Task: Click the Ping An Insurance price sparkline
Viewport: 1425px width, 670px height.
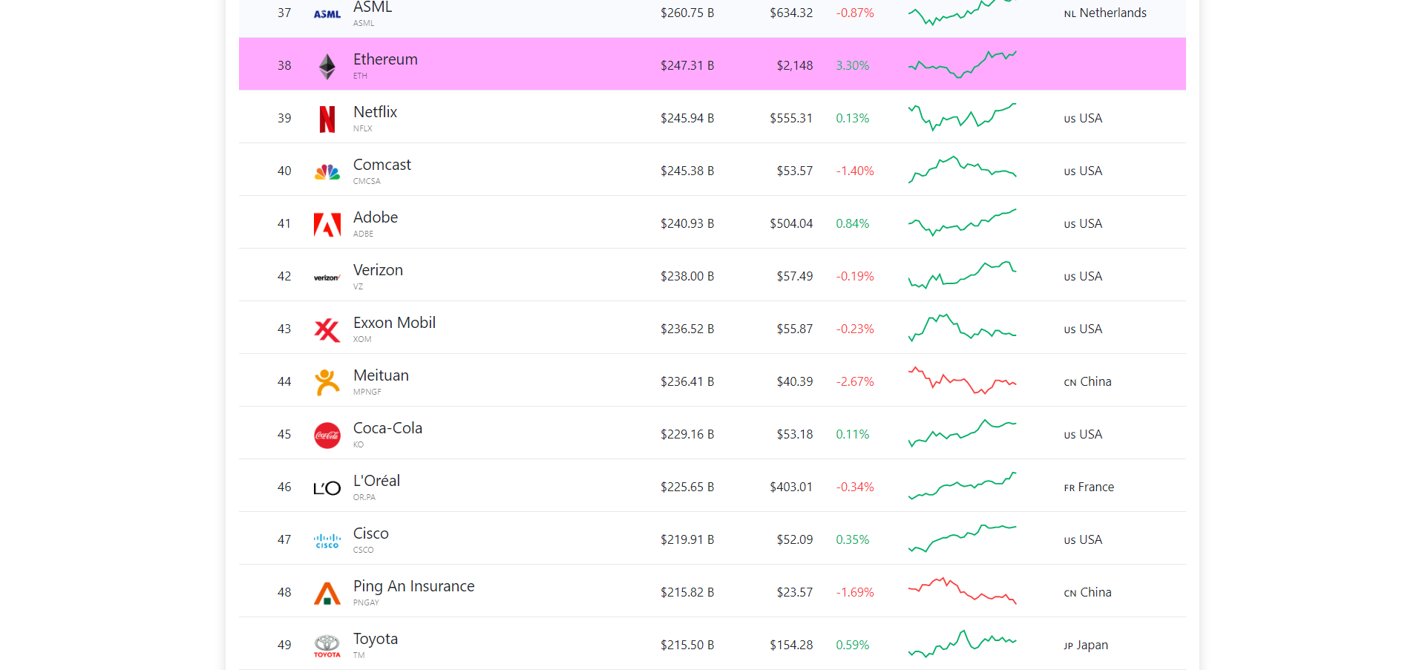Action: coord(963,591)
